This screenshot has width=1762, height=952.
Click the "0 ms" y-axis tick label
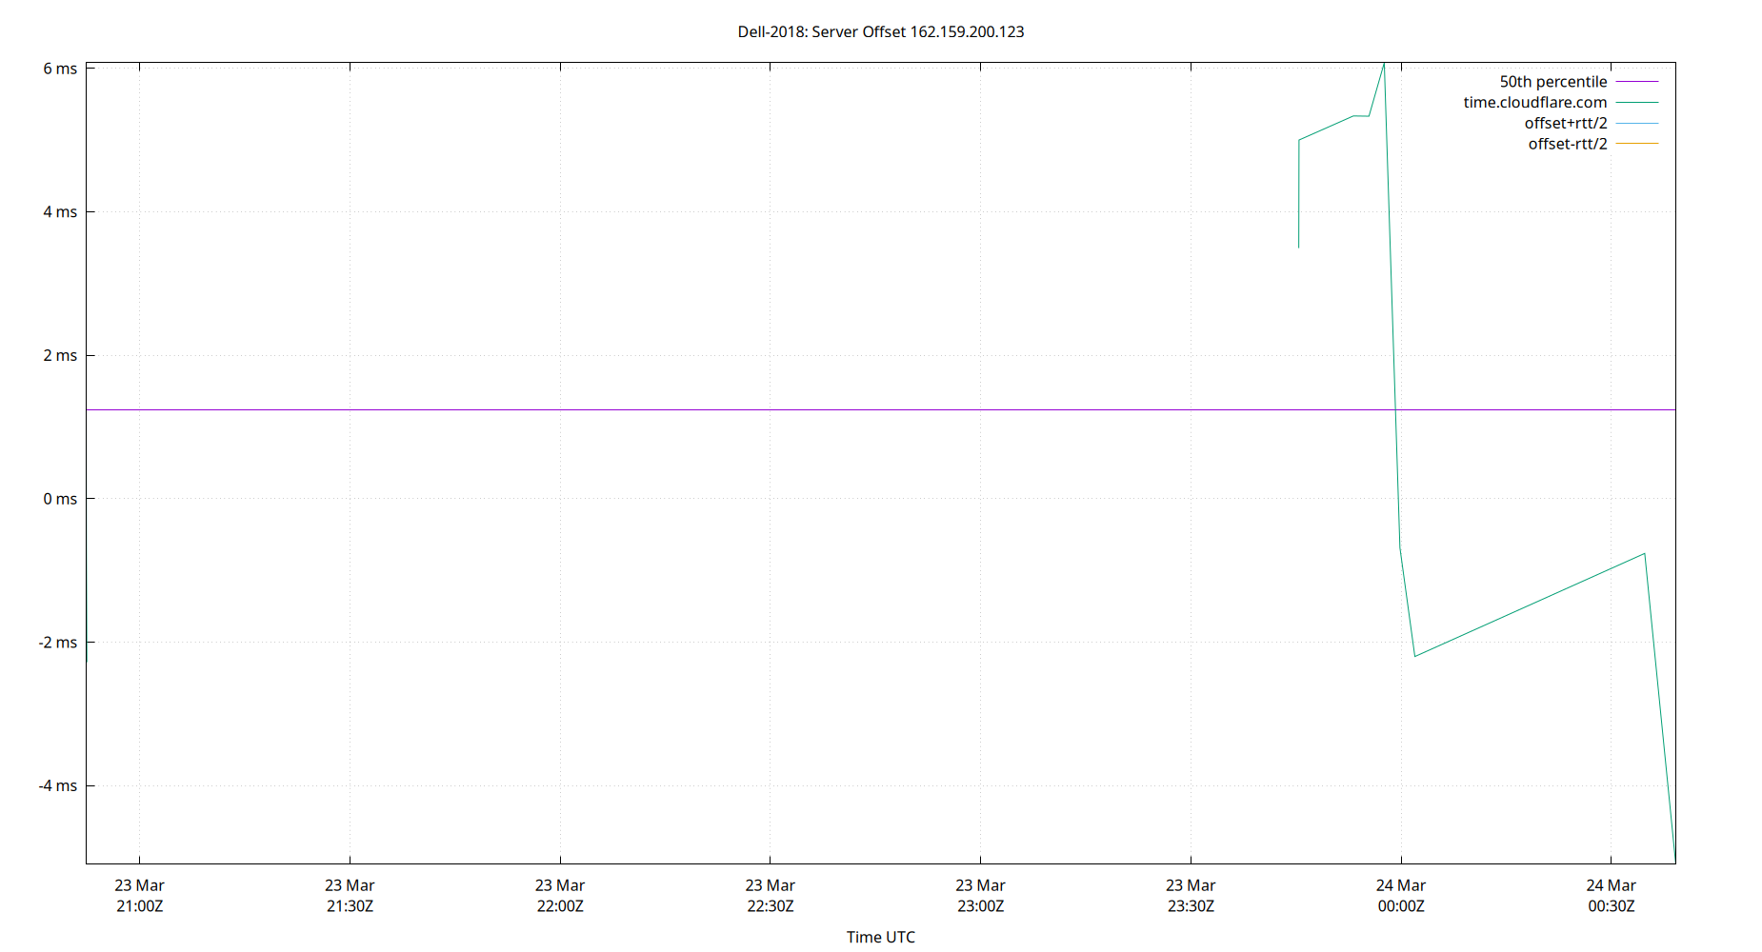[x=60, y=498]
